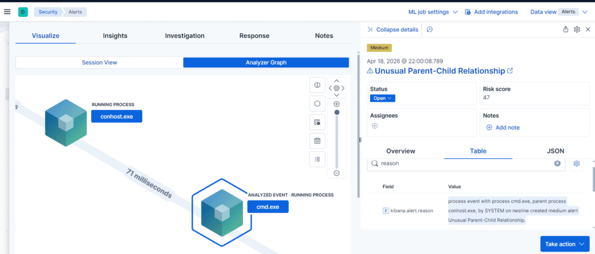Clear the reason search text

pyautogui.click(x=557, y=163)
